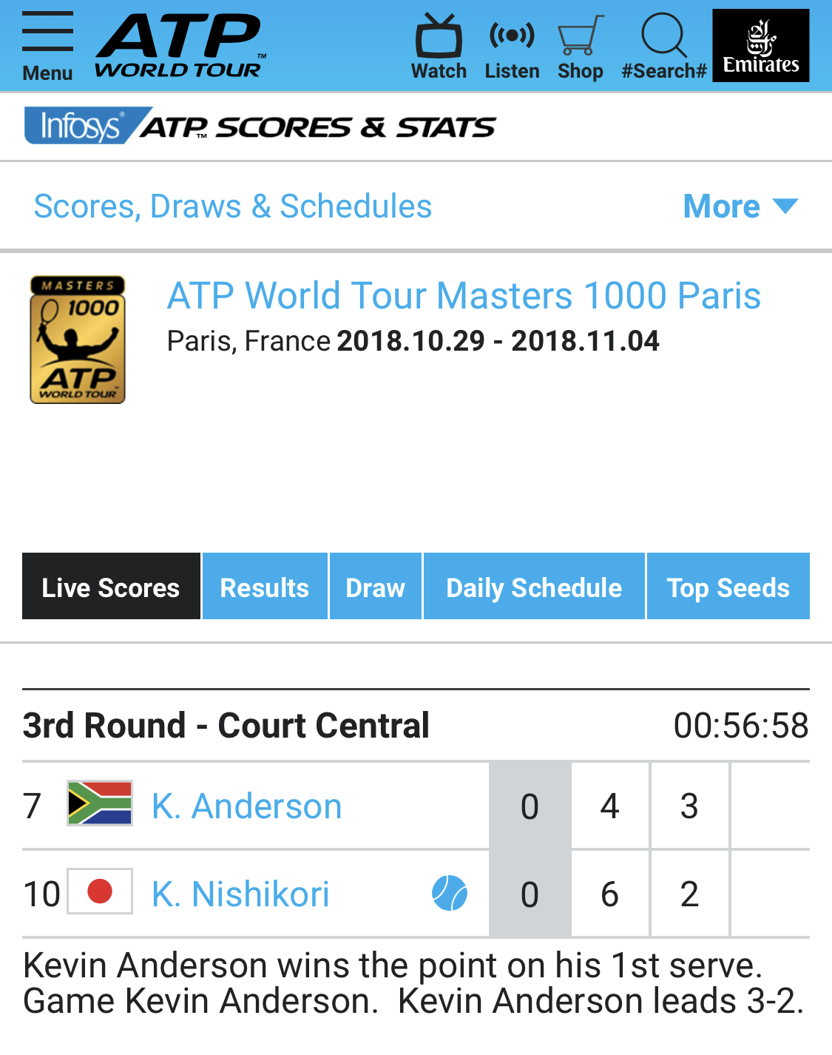The width and height of the screenshot is (832, 1055).
Task: Click the South Africa flag icon
Action: tap(100, 803)
